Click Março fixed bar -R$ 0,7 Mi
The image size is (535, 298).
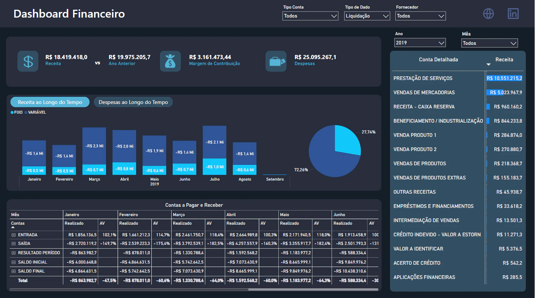94,170
